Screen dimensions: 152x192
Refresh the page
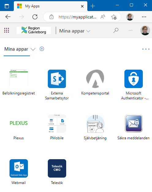coord(35,17)
